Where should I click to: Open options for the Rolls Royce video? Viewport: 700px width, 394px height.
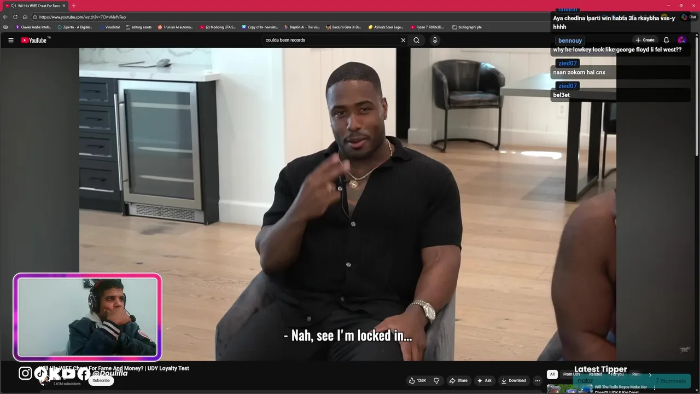click(654, 388)
